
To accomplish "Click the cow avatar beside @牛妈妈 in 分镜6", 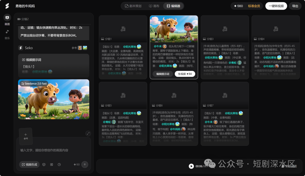I will [x=184, y=129].
